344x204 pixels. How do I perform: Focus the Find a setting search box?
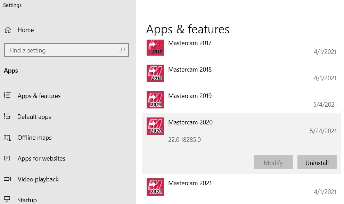[x=66, y=50]
